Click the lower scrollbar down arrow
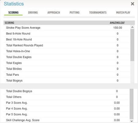 point(132,121)
